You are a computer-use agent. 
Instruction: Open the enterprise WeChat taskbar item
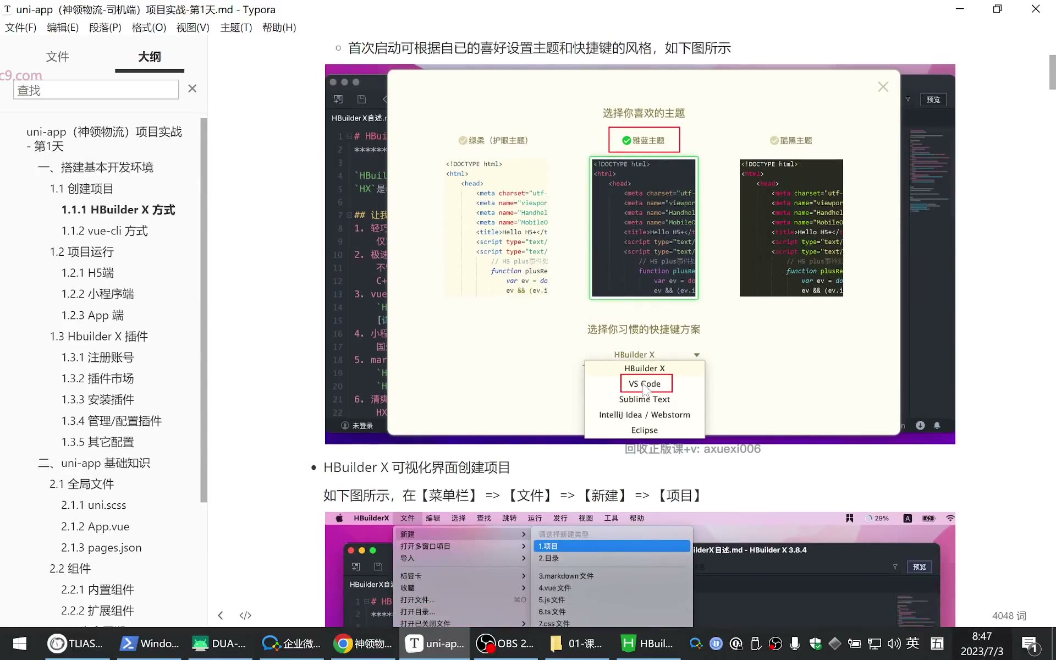pyautogui.click(x=291, y=643)
